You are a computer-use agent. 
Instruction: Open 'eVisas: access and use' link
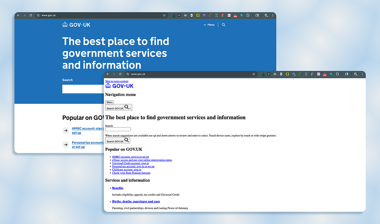[x=142, y=160]
